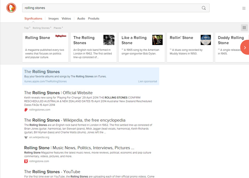This screenshot has height=178, width=249.
Task: Open the Rolling Stones Wikipedia result
Action: (x=75, y=120)
